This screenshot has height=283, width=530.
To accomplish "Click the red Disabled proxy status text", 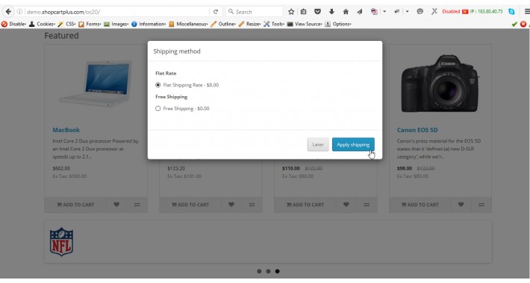I will [x=451, y=11].
